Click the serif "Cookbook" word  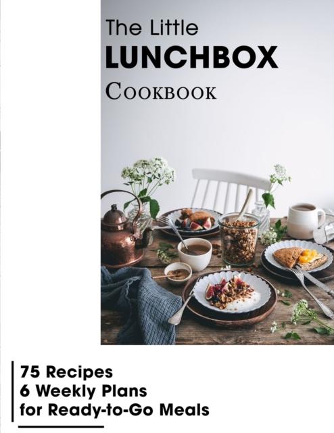161,92
